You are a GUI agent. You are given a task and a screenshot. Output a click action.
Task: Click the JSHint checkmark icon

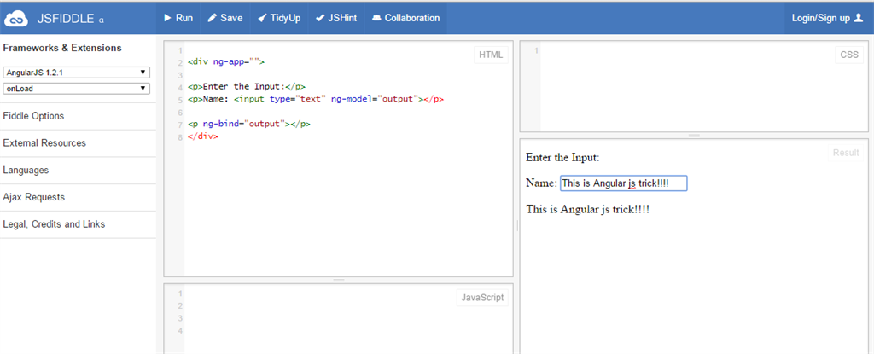click(320, 18)
